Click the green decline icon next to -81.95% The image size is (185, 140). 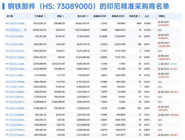159,64
